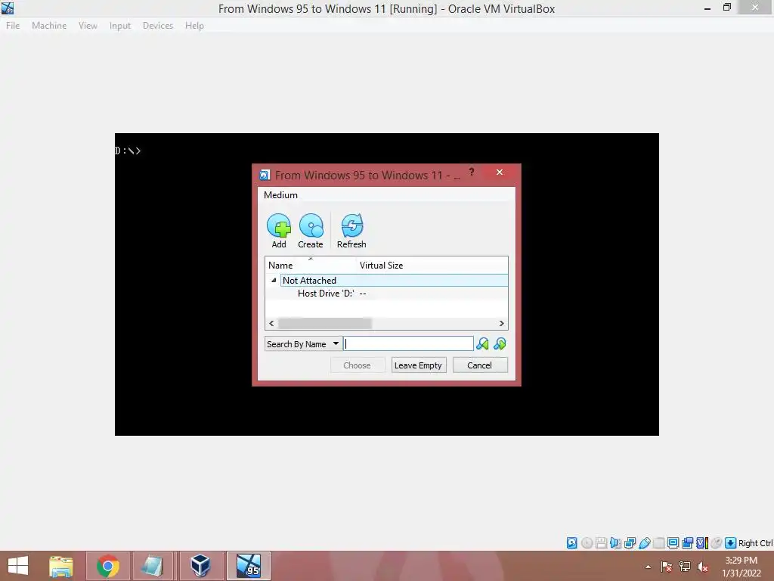Click the network tray icon
This screenshot has width=774, height=581.
point(684,567)
